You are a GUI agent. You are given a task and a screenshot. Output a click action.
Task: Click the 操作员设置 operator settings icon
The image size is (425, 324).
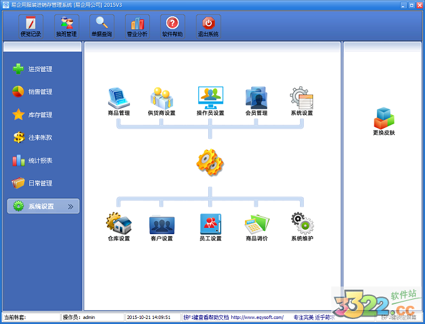click(x=210, y=99)
